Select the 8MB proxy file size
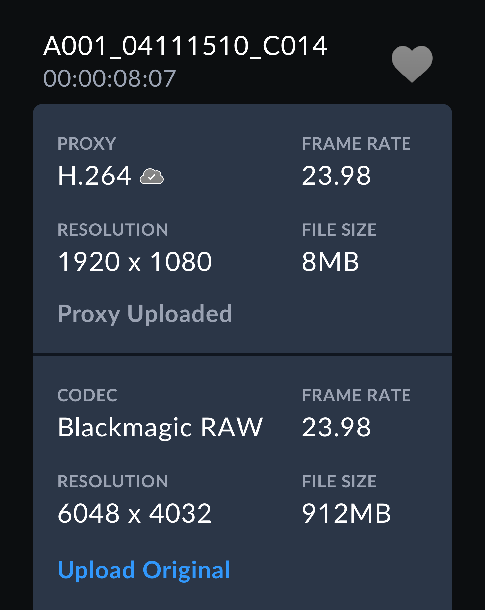 tap(330, 262)
